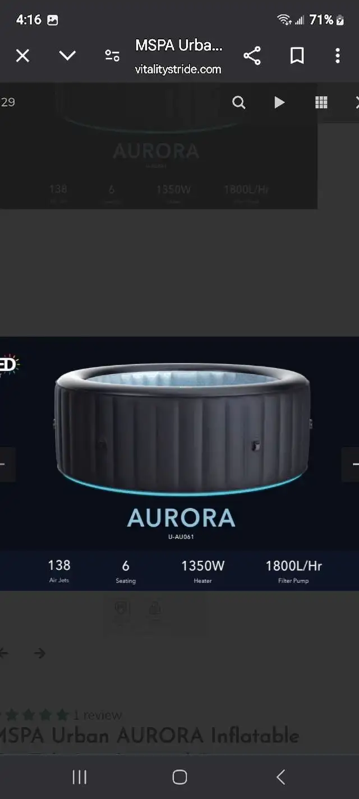
Task: Close the browser custom tab
Action: coord(22,56)
